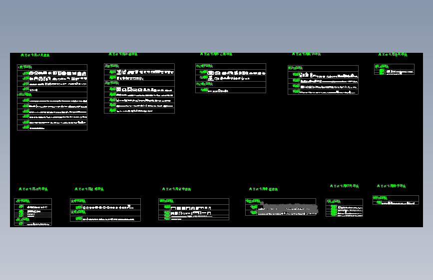
Task: Click the green title above the bottom-right table
Action: click(x=392, y=186)
